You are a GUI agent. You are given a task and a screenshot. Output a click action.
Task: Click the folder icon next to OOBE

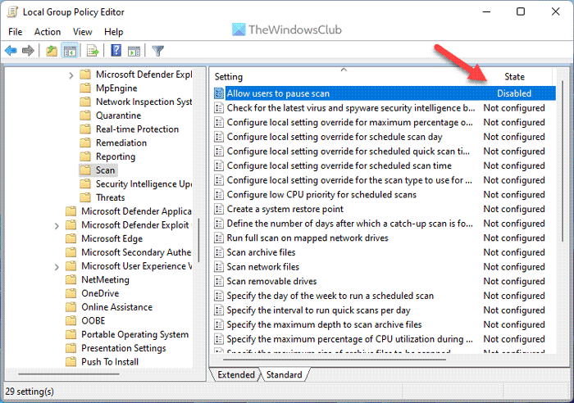click(x=71, y=321)
